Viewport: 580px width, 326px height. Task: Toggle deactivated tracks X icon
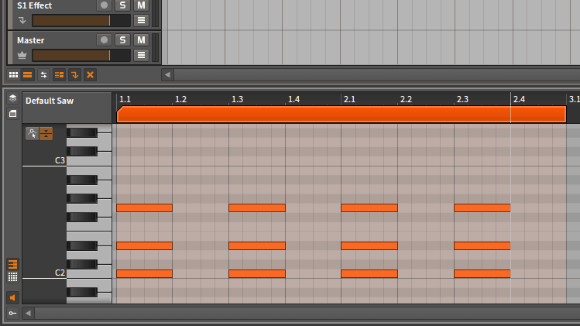[x=90, y=75]
